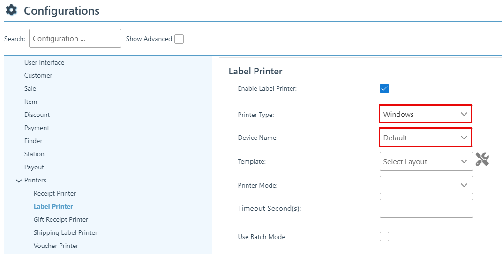The width and height of the screenshot is (502, 254).
Task: Open the Payment configuration section
Action: [37, 128]
